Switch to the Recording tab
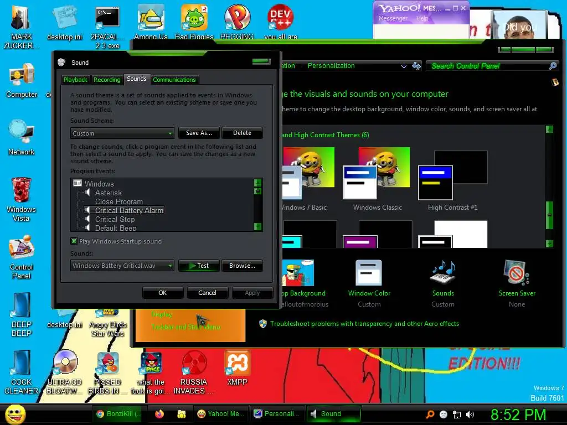This screenshot has width=567, height=425. pos(107,80)
